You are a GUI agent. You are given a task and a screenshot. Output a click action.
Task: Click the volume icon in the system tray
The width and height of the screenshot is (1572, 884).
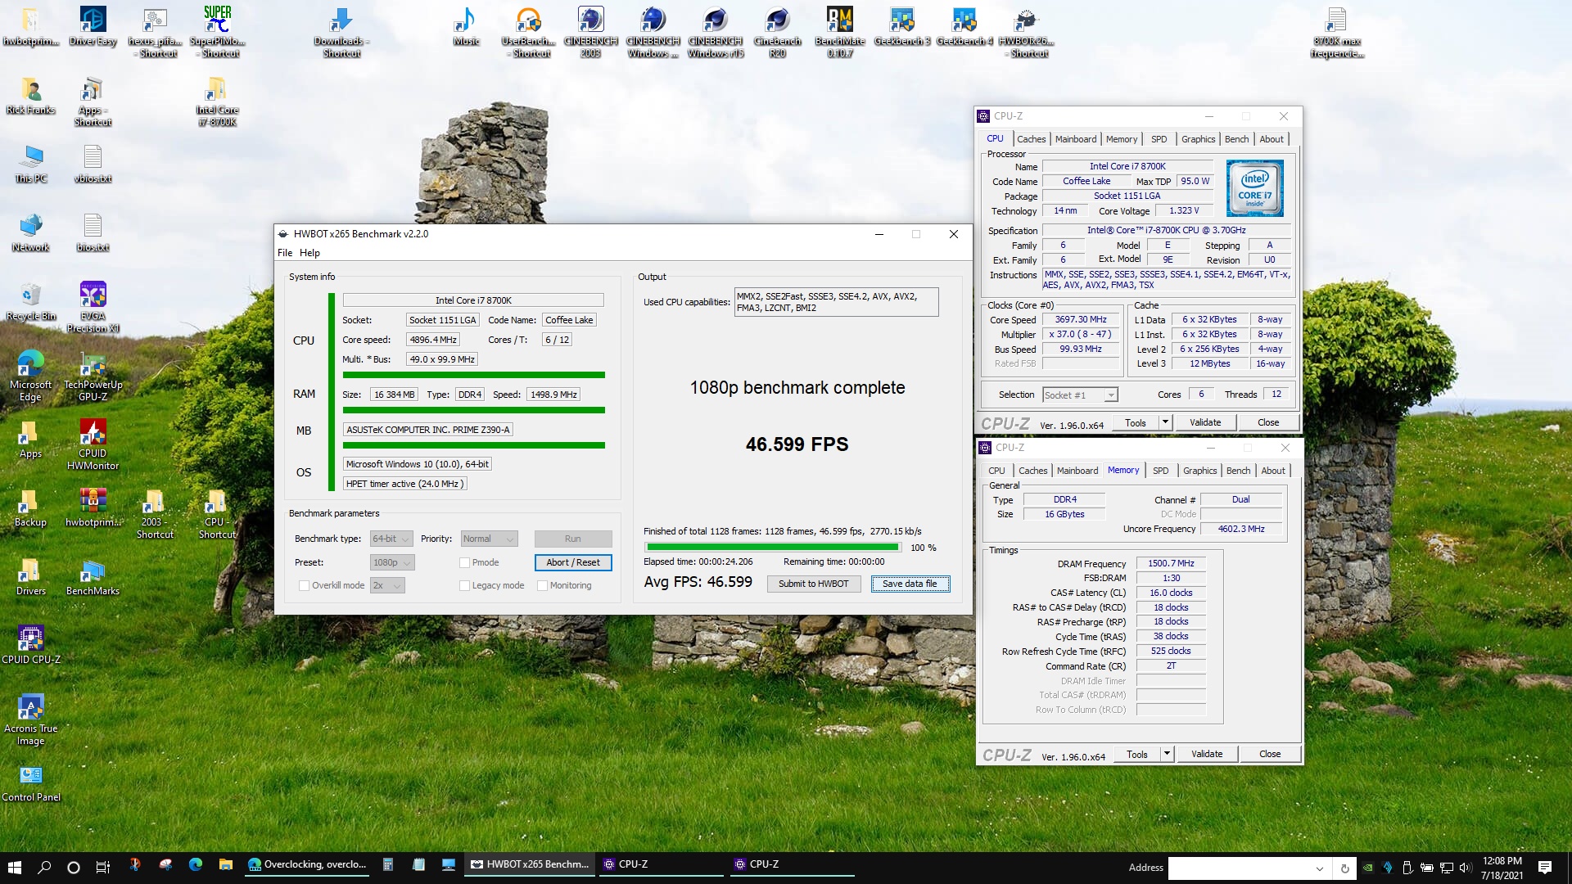(x=1466, y=867)
